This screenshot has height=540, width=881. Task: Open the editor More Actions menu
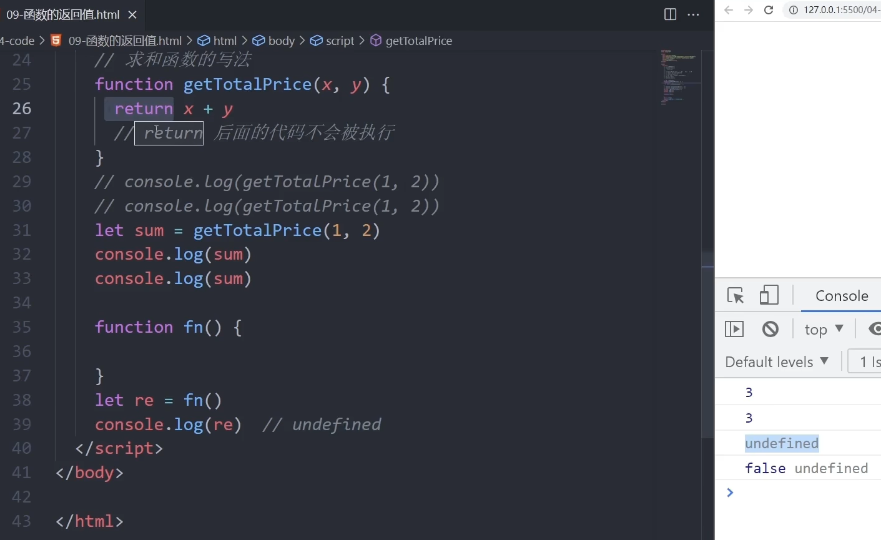click(693, 14)
